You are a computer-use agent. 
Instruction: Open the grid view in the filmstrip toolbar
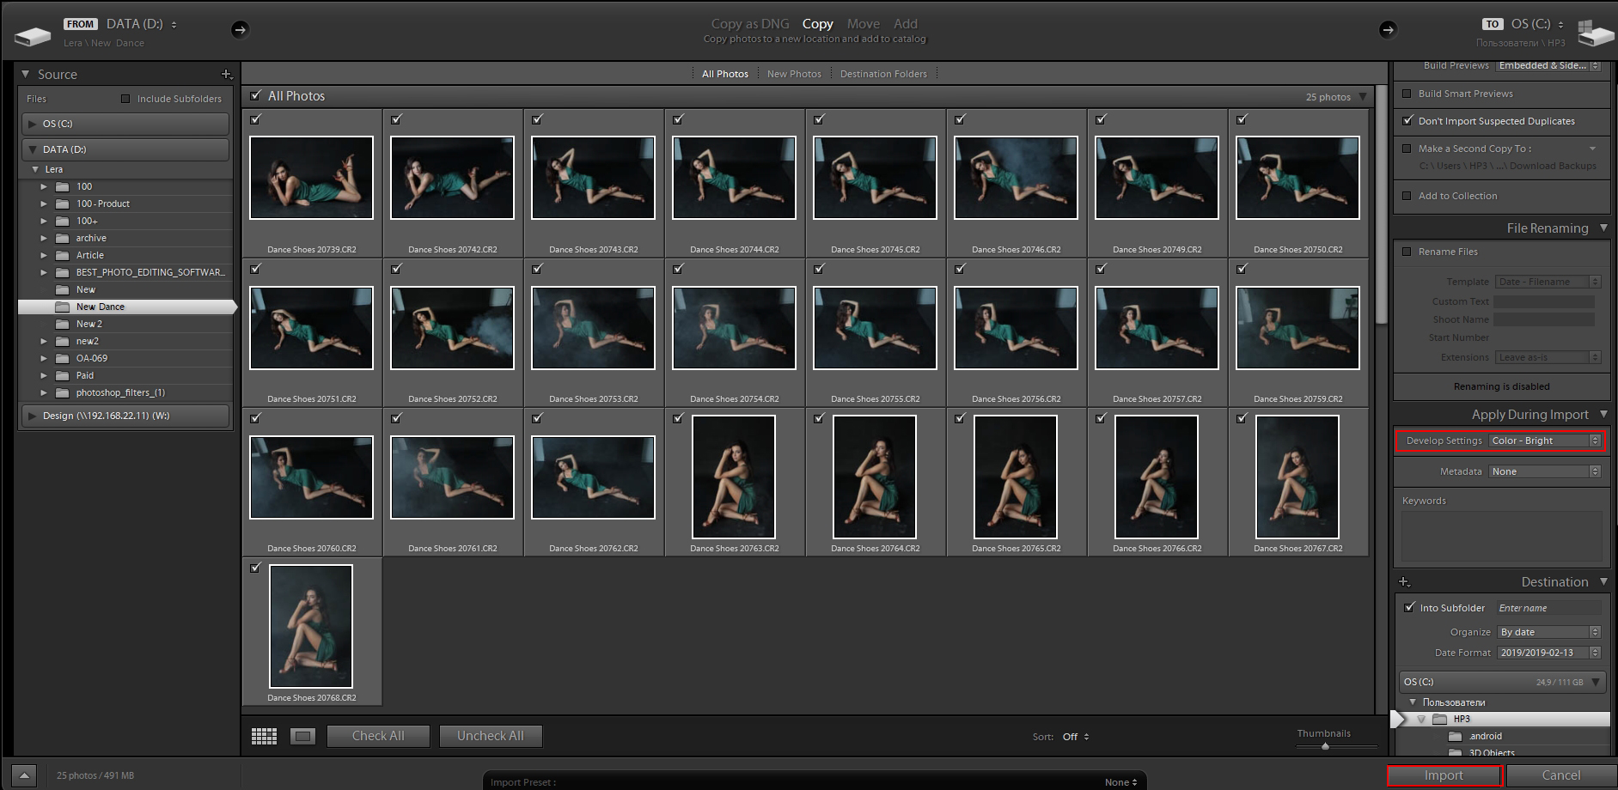[x=264, y=736]
